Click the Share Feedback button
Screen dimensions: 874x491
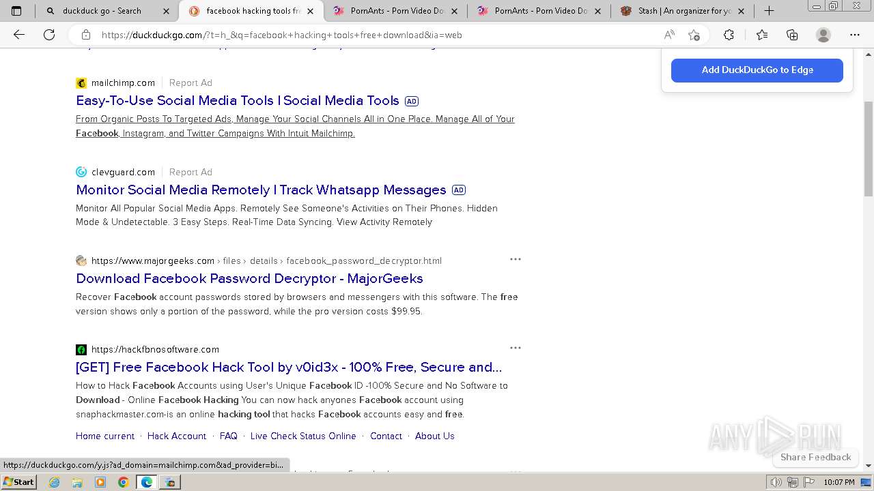[x=816, y=457]
